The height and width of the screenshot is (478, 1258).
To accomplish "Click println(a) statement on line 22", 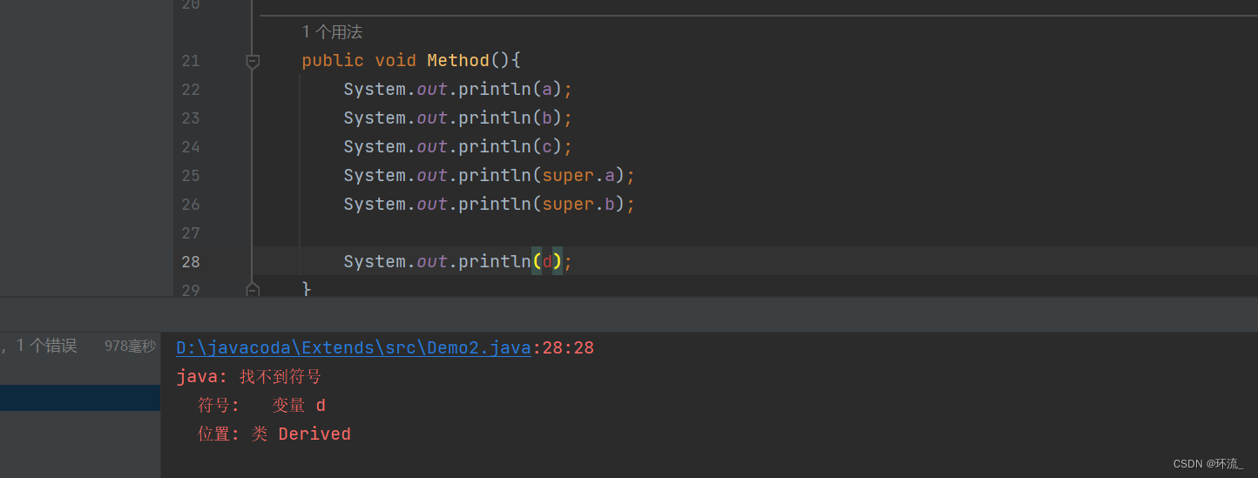I will 458,89.
